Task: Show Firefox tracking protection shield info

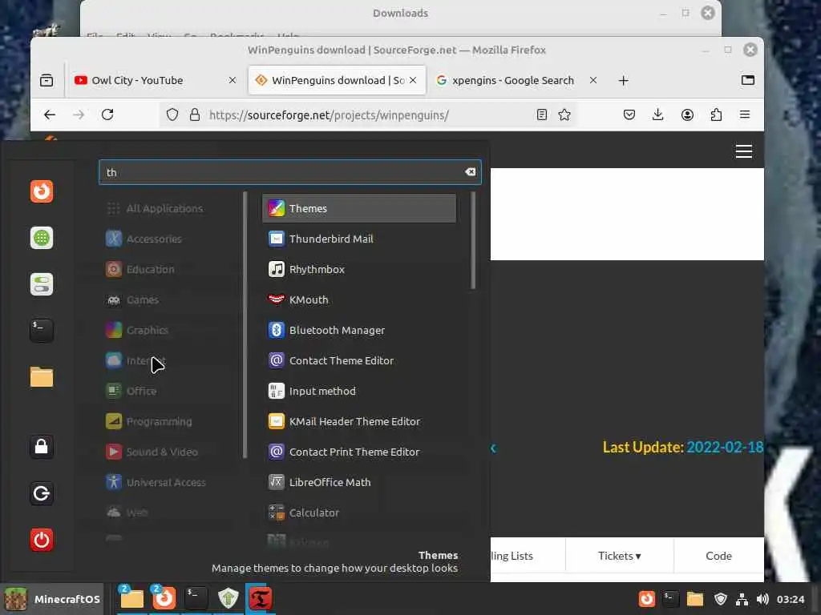Action: 172,115
